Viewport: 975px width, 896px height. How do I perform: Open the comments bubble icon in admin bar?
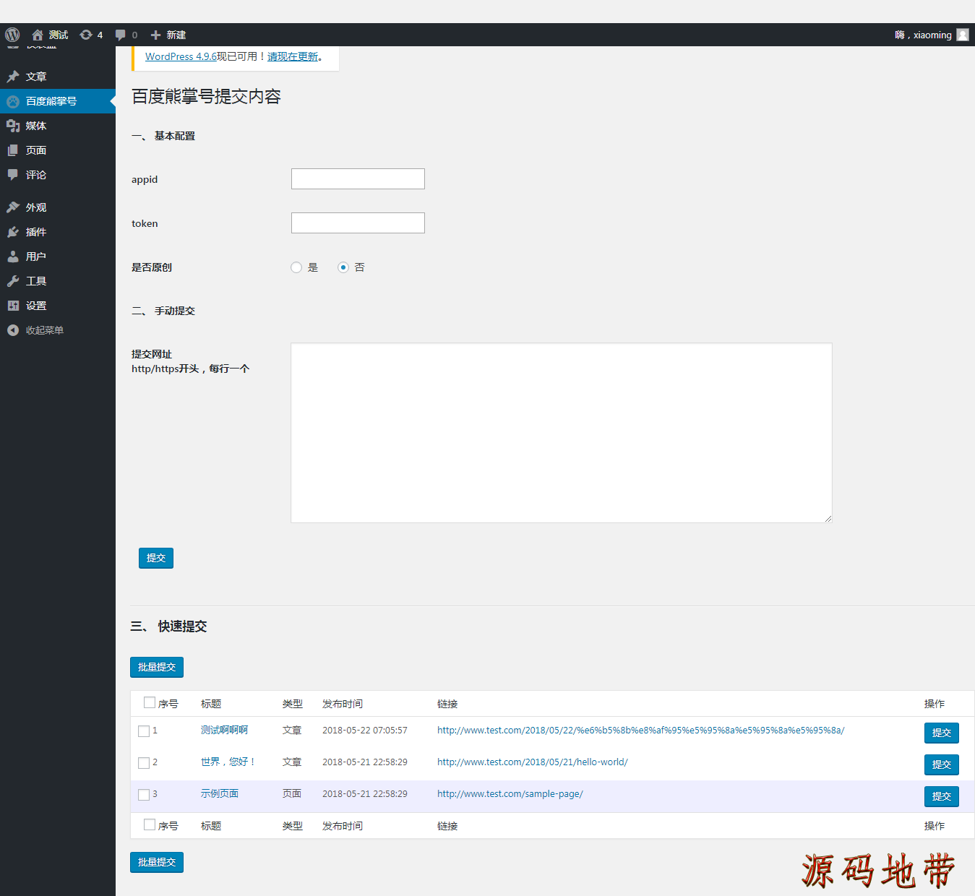pyautogui.click(x=121, y=35)
